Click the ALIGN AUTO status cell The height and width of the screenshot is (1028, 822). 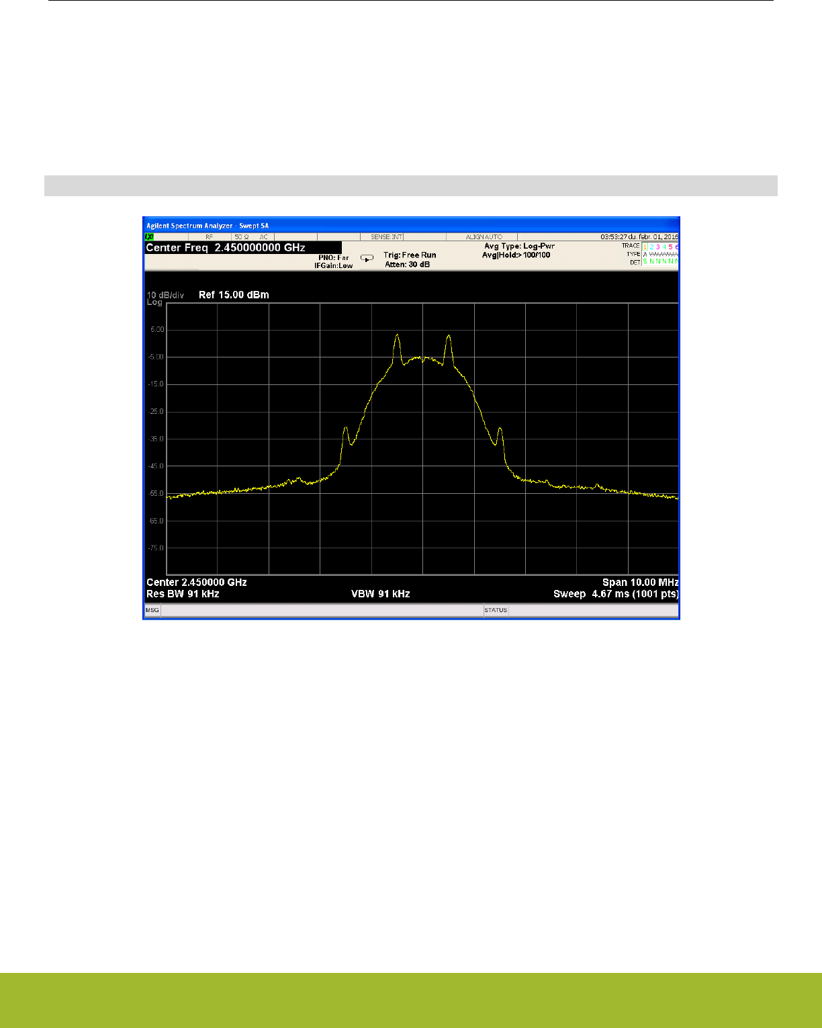pos(484,237)
